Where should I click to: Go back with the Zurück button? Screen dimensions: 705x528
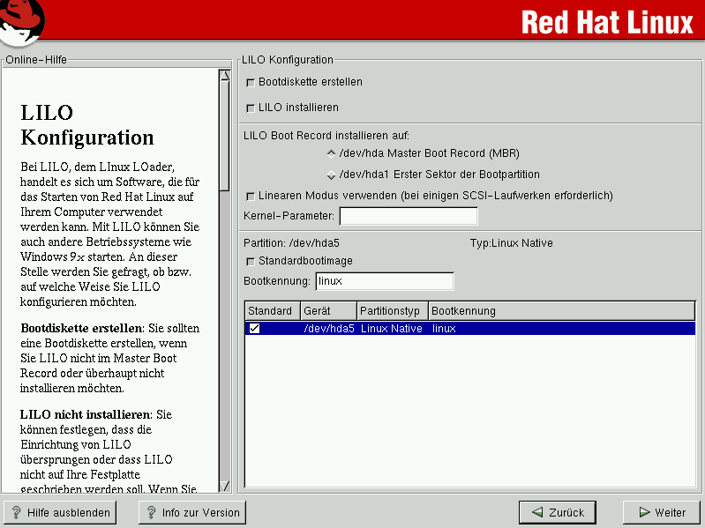557,512
